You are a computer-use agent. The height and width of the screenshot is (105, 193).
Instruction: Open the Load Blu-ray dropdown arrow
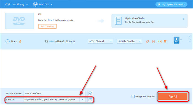click(27, 5)
